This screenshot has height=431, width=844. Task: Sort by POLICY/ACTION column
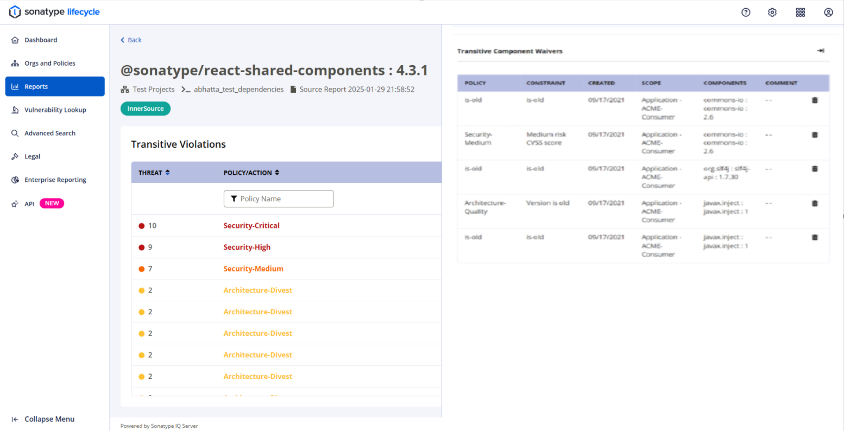(251, 173)
